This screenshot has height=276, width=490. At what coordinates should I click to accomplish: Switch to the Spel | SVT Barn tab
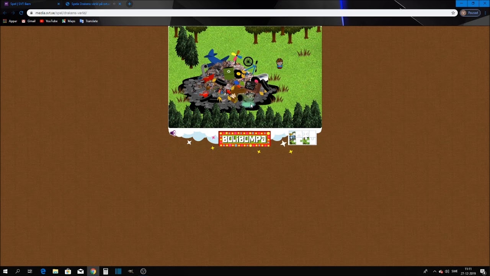click(x=31, y=4)
